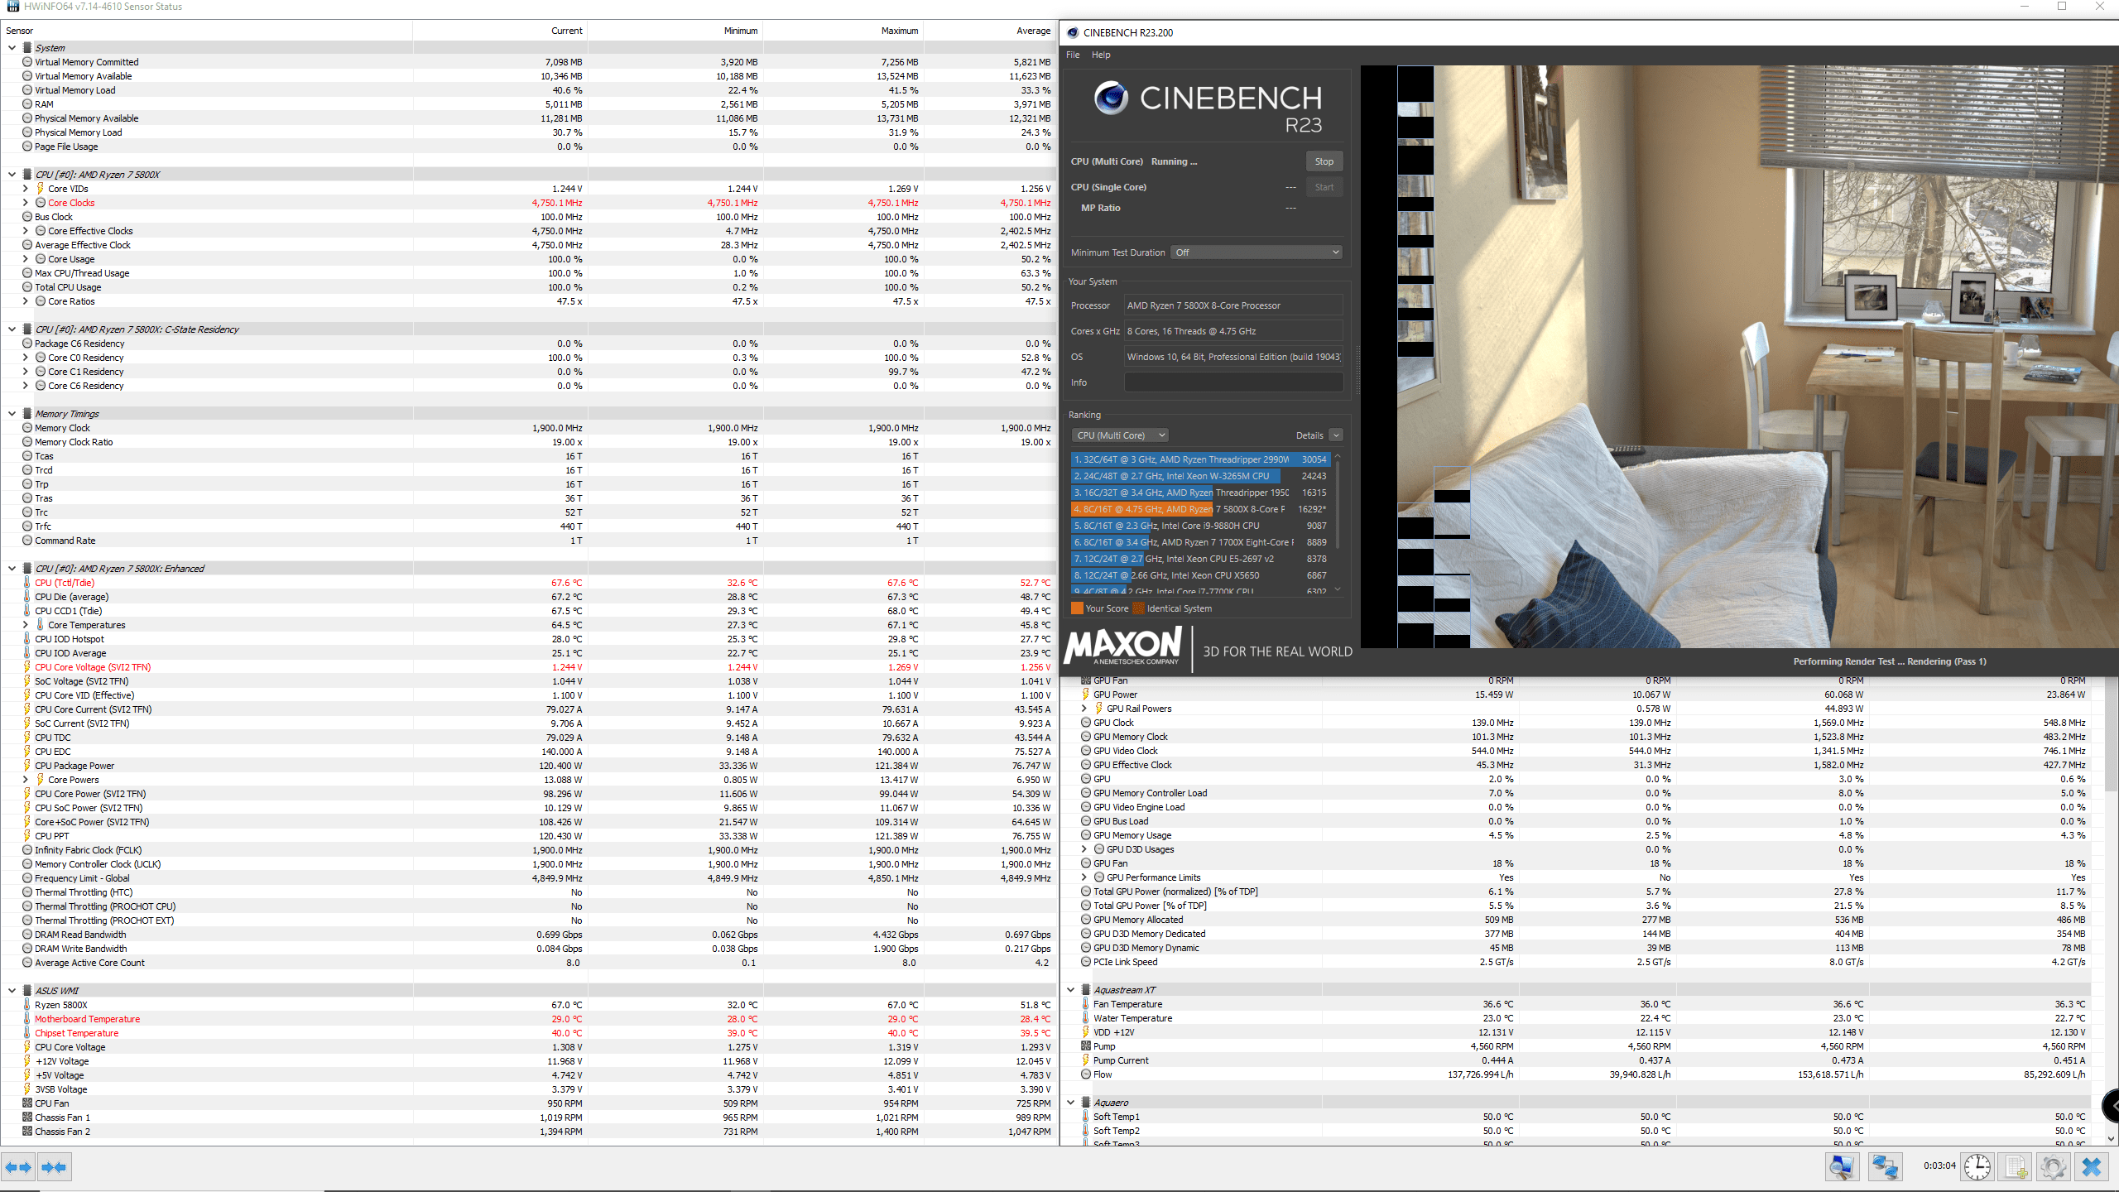Click the Identical System legend swatch
The width and height of the screenshot is (2119, 1192).
[x=1138, y=608]
